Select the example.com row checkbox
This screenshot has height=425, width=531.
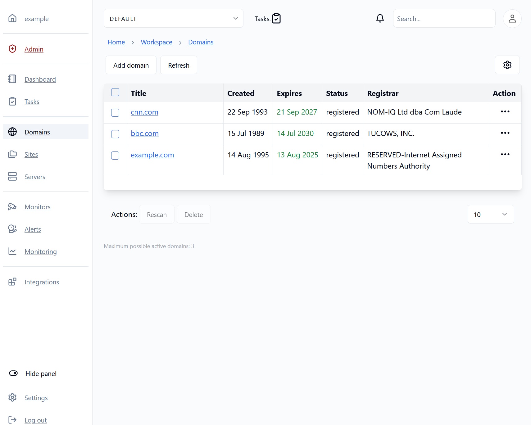tap(115, 156)
